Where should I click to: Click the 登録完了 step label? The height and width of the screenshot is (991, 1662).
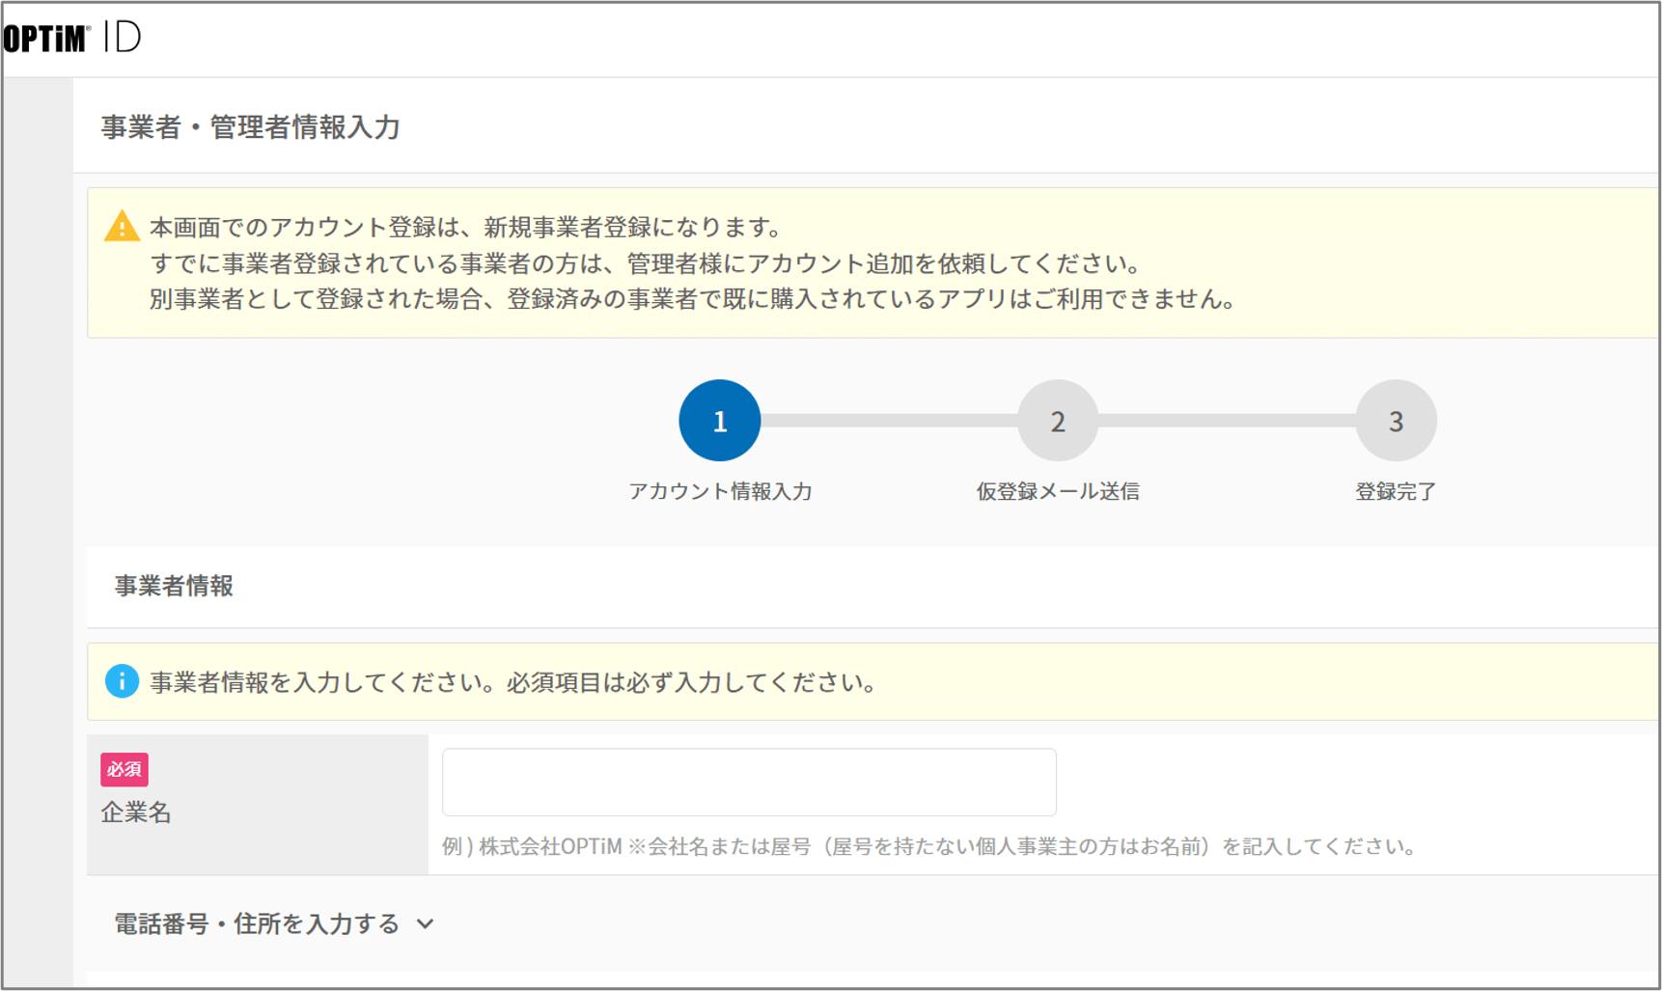coord(1395,491)
